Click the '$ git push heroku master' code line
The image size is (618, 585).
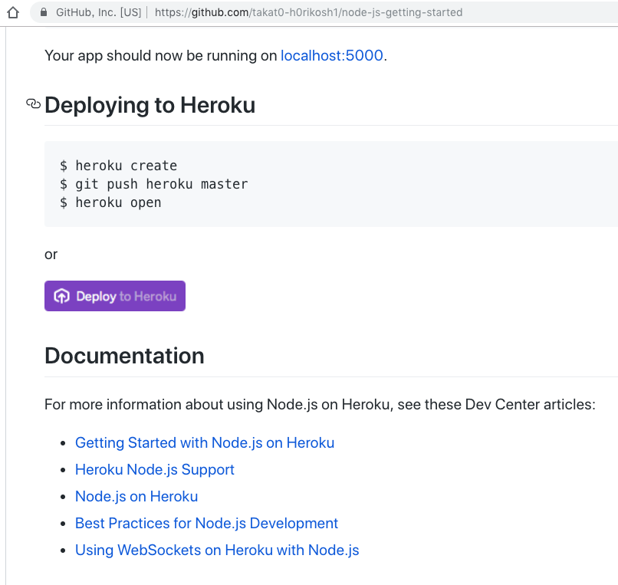pyautogui.click(x=153, y=184)
